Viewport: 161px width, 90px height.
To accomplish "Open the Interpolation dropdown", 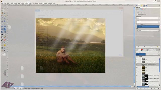I will coord(148,18).
